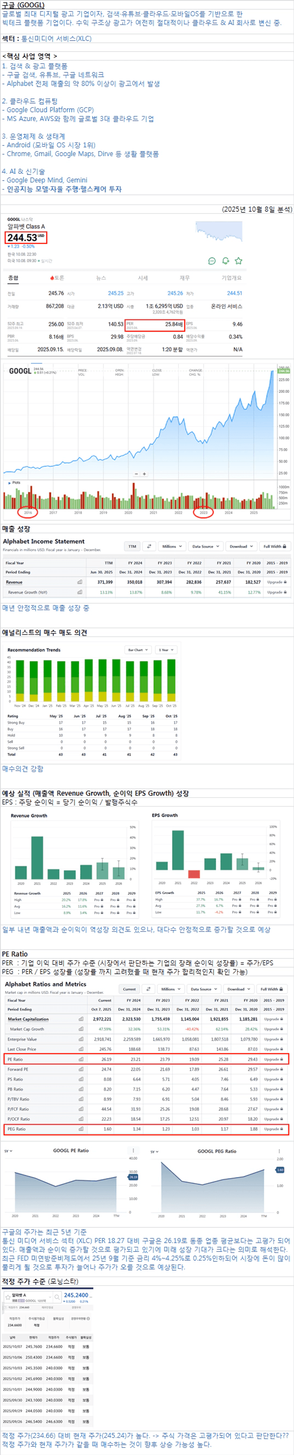Click 통신미디어 서비스(XLC) sector text
This screenshot has height=1455, width=294.
point(56,38)
